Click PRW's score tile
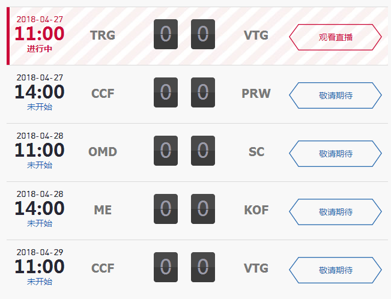 click(x=203, y=92)
